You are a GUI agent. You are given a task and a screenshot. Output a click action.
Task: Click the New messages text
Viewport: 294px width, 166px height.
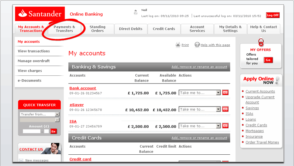[37, 161]
